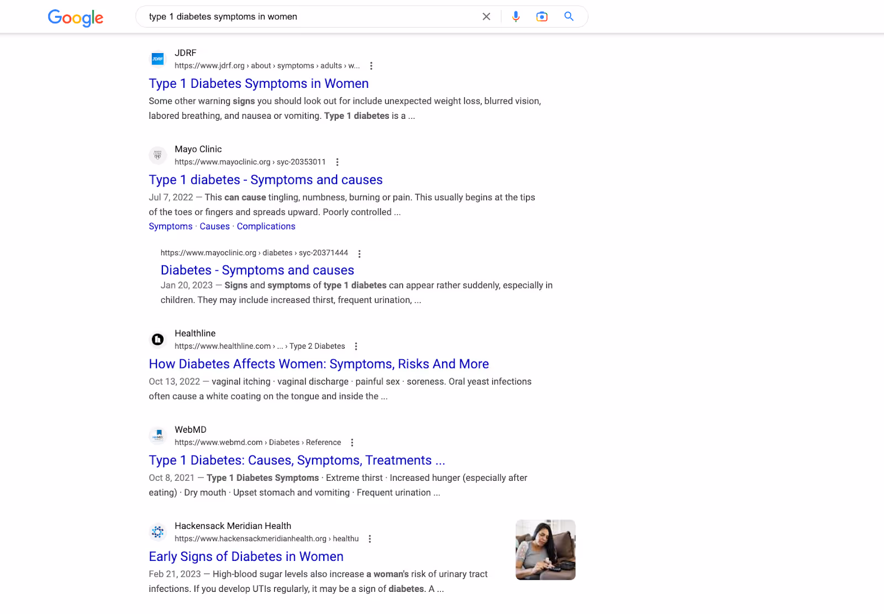This screenshot has width=884, height=614.
Task: Click the Healthline site name
Action: 195,333
